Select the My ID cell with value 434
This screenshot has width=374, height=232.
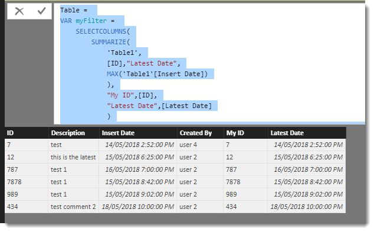pyautogui.click(x=245, y=207)
